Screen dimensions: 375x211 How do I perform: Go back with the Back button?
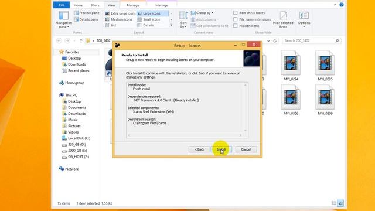(199, 149)
